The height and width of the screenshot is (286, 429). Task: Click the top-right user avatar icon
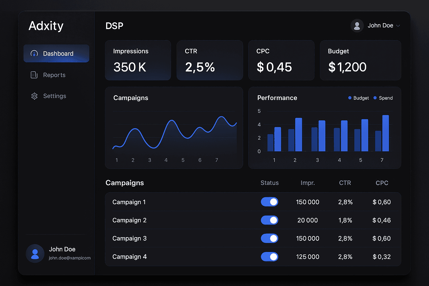tap(357, 26)
